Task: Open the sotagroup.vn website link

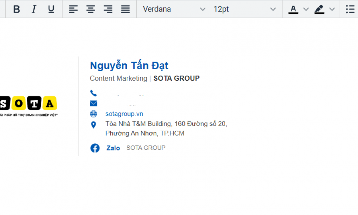Action: click(124, 114)
